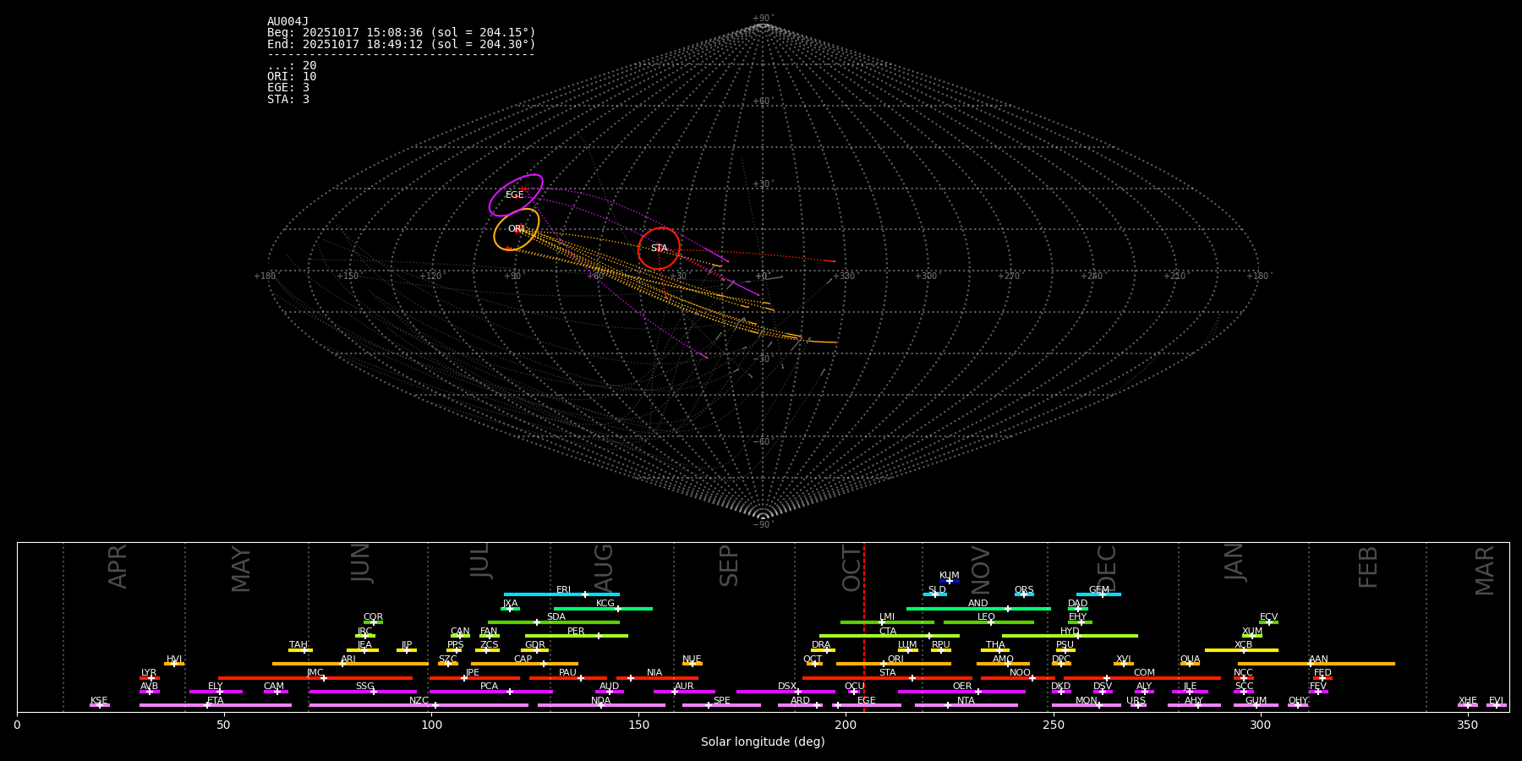
Task: Click the ORI: 10 count line
Action: click(292, 77)
